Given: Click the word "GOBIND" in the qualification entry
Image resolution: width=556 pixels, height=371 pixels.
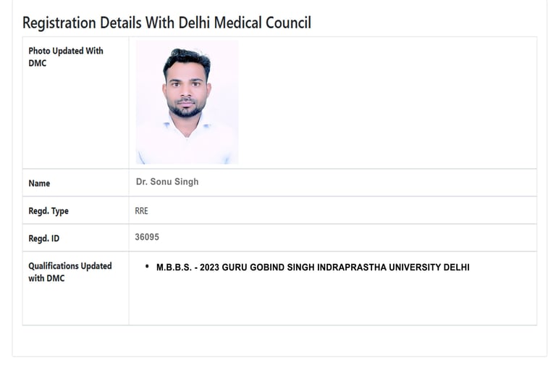Looking at the screenshot, I should pos(267,267).
